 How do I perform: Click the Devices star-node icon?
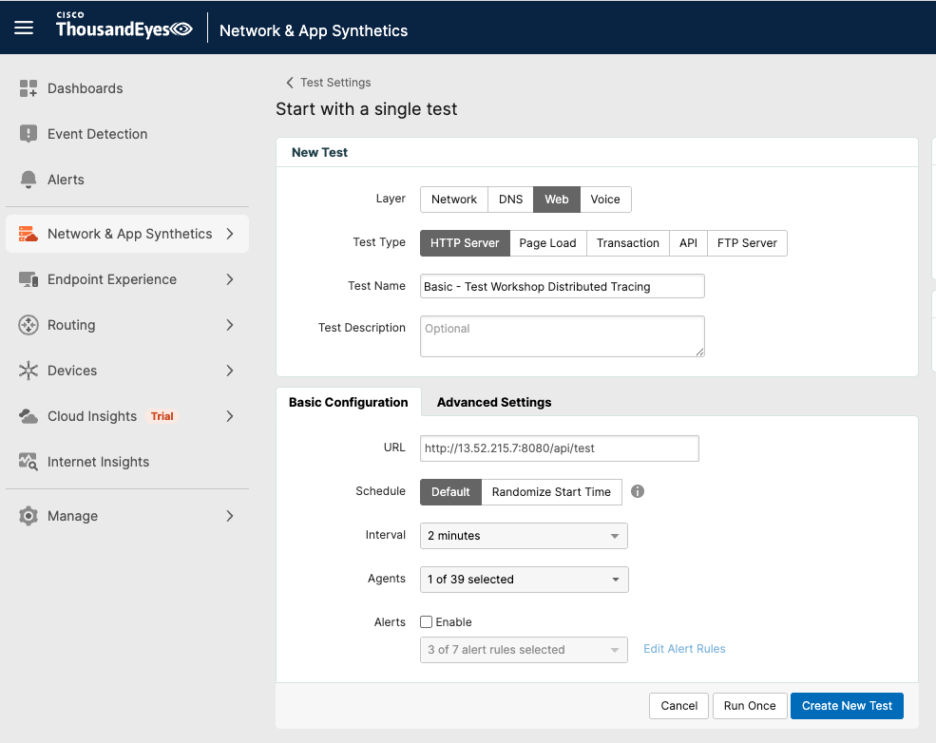[x=29, y=371]
